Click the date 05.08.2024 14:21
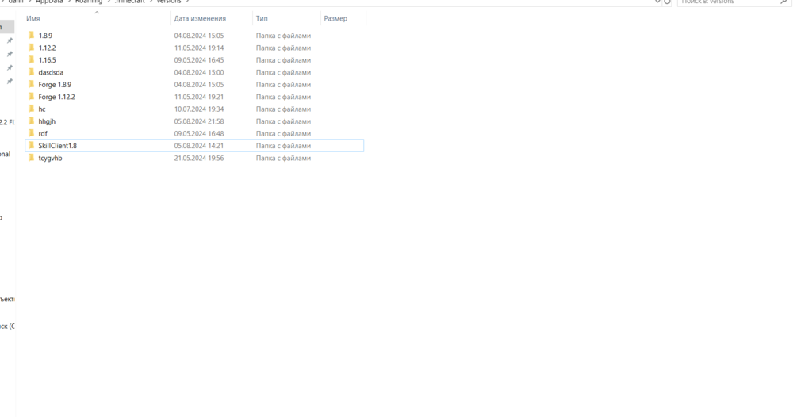The image size is (793, 417). pyautogui.click(x=199, y=146)
